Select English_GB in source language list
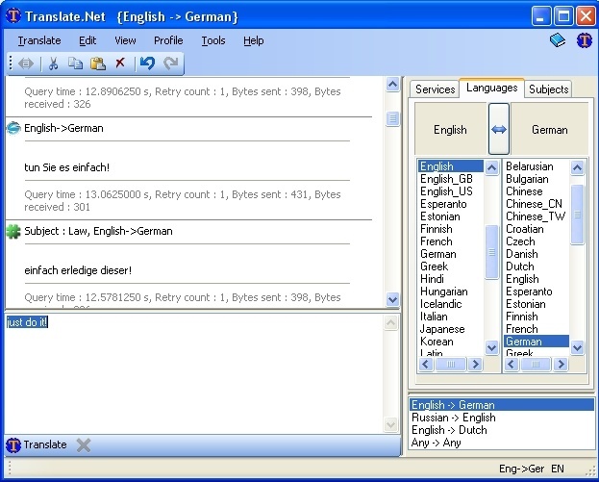The width and height of the screenshot is (599, 482). point(451,179)
